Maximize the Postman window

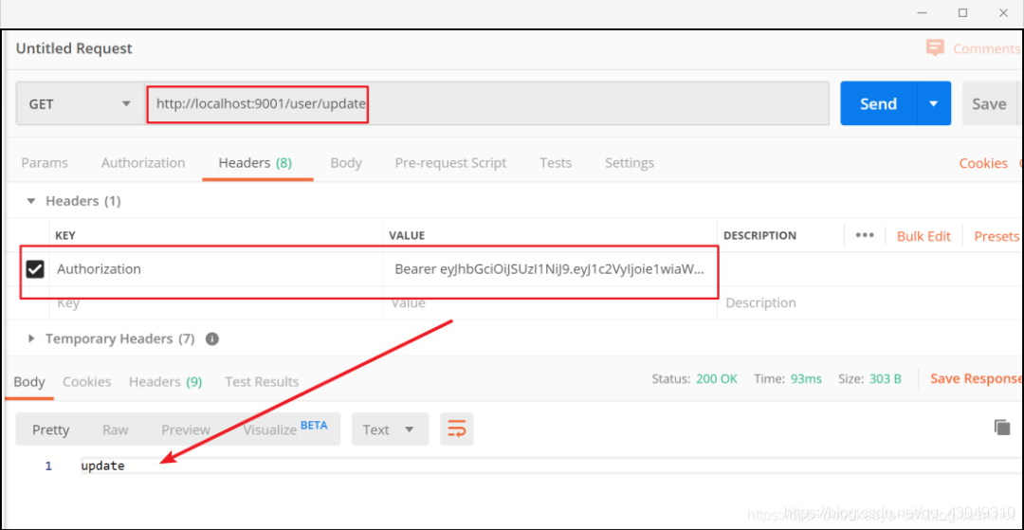pos(962,12)
